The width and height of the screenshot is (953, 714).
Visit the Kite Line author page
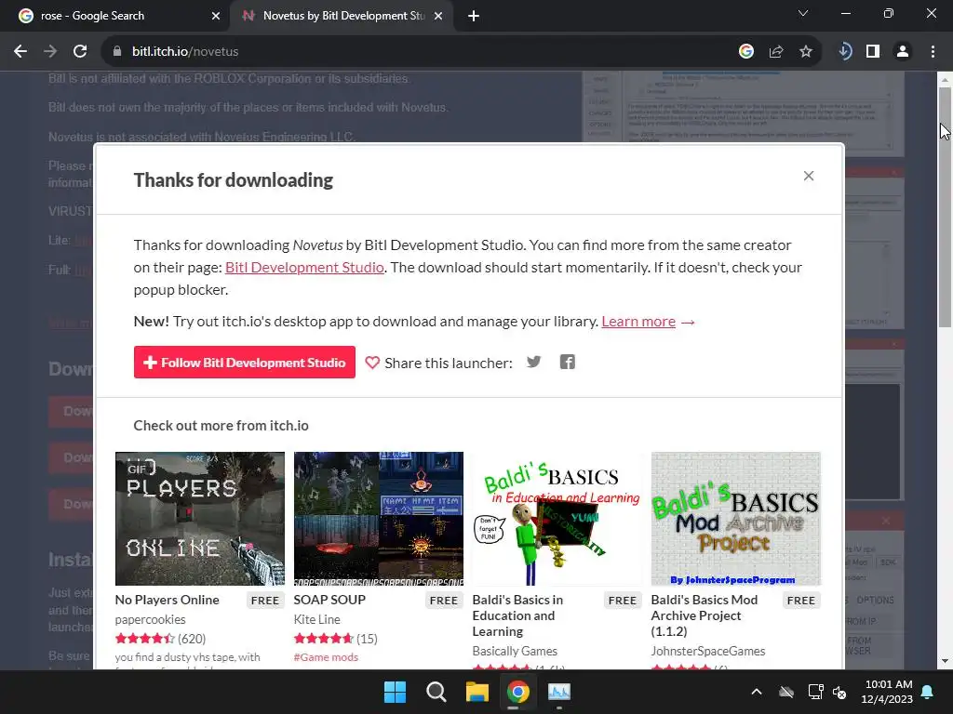pyautogui.click(x=316, y=619)
